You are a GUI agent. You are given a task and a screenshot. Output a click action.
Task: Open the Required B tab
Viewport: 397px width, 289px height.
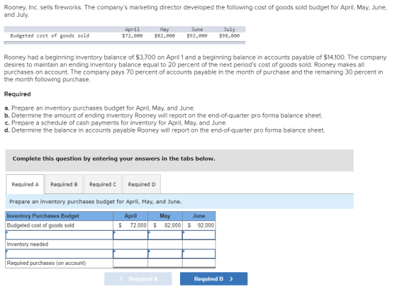click(64, 184)
